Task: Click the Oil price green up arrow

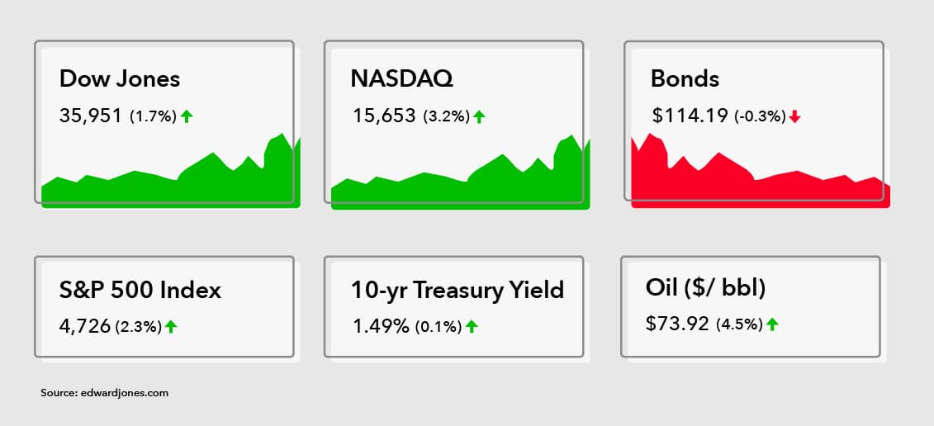Action: (773, 324)
